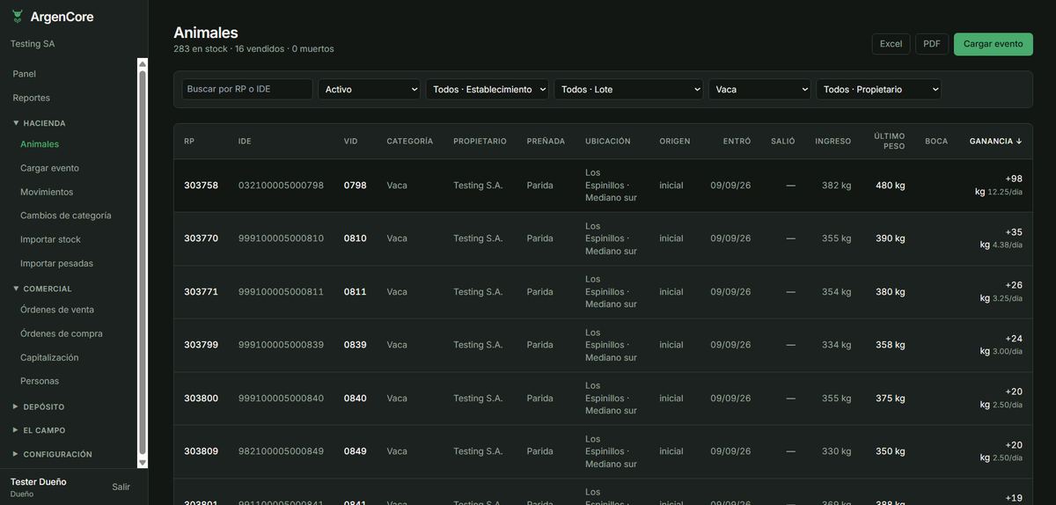This screenshot has width=1056, height=505.
Task: Open the Todos · Establecimiento dropdown
Action: pyautogui.click(x=488, y=89)
